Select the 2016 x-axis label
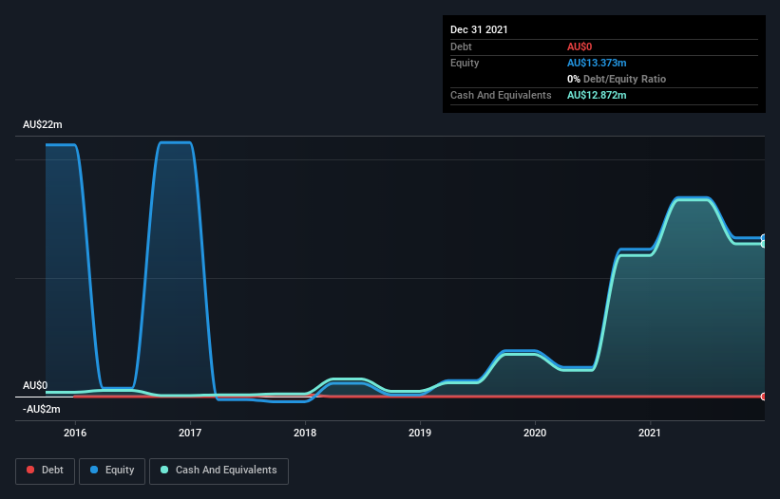780x499 pixels. (75, 433)
